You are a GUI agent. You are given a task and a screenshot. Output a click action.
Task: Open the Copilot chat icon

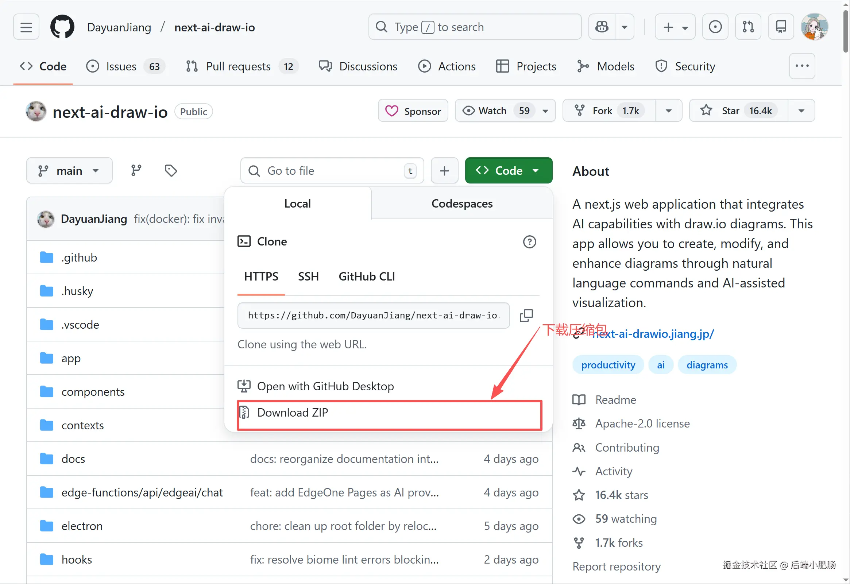tap(602, 27)
